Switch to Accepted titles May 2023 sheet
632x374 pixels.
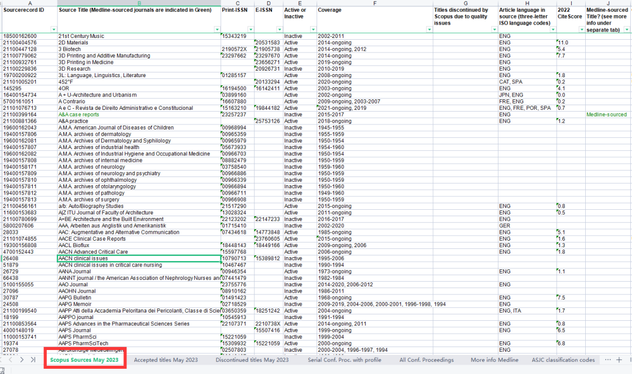(166, 360)
